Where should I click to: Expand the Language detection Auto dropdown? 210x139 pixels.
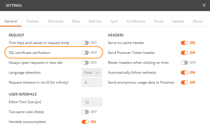pyautogui.click(x=92, y=73)
